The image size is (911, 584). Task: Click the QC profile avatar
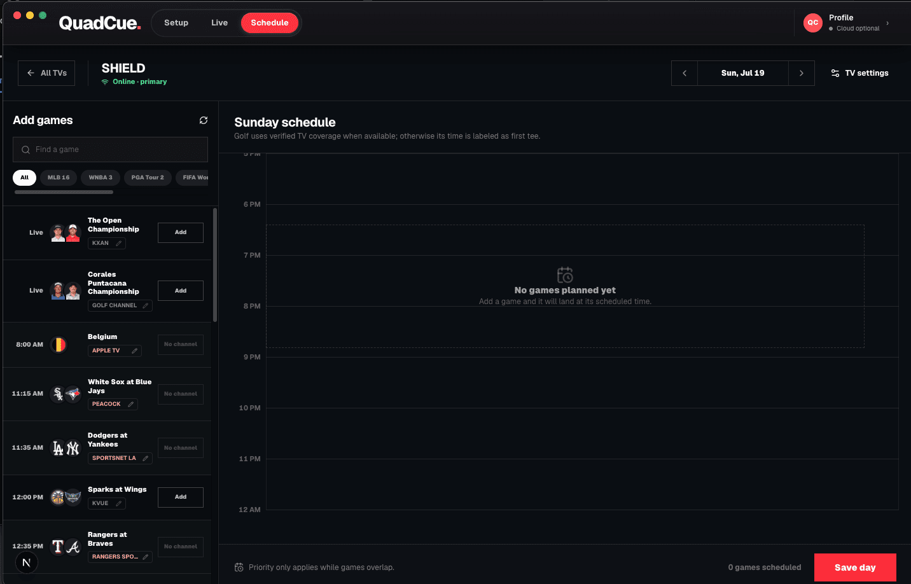813,23
